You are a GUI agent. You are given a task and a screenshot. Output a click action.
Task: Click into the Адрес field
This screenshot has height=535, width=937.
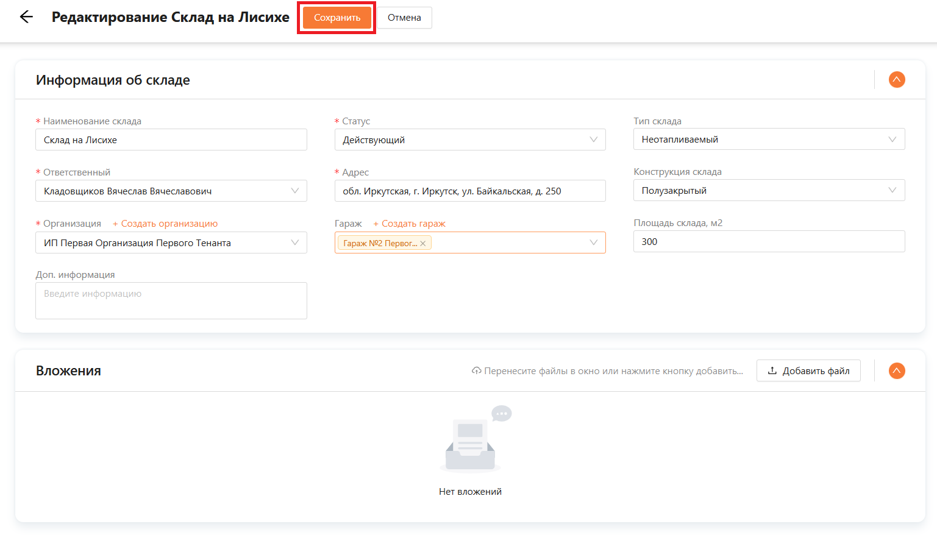point(469,191)
